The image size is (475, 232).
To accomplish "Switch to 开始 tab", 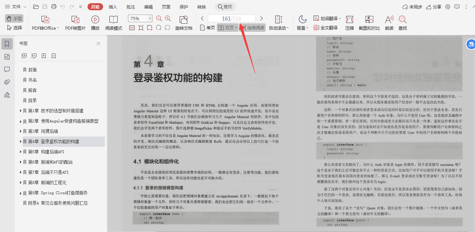I will pos(95,7).
